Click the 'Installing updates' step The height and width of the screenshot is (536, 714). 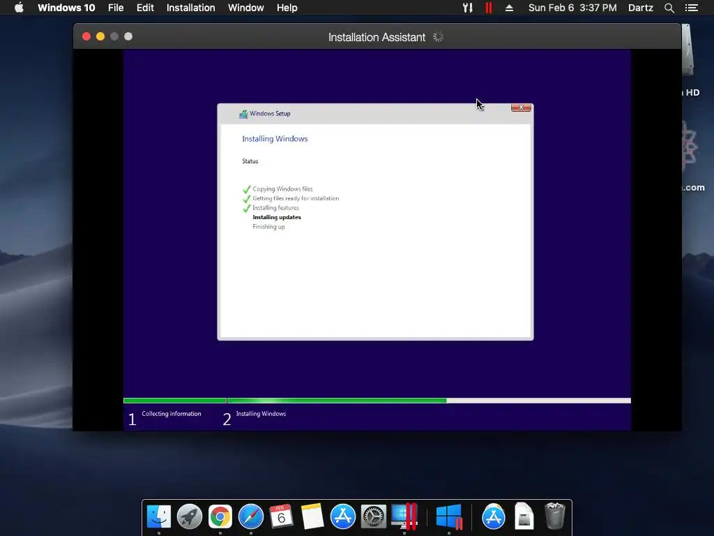(x=277, y=218)
